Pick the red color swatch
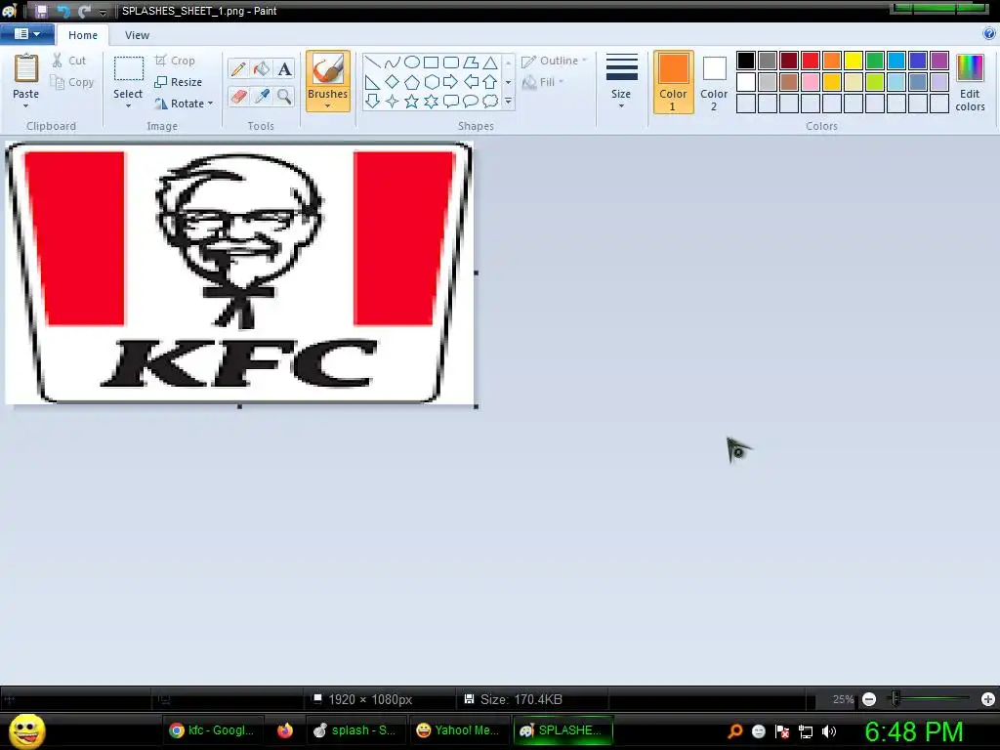 (x=810, y=61)
